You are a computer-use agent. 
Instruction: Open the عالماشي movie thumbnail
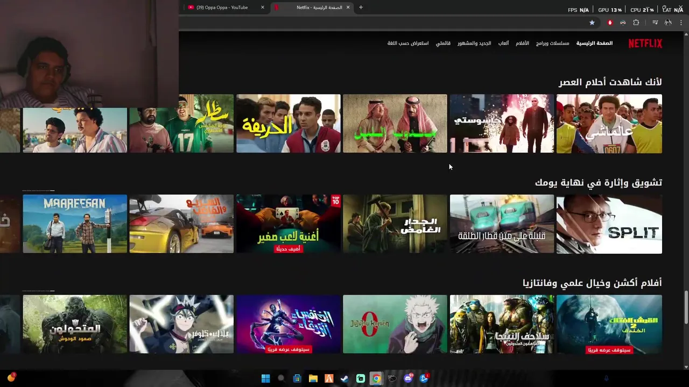[609, 124]
